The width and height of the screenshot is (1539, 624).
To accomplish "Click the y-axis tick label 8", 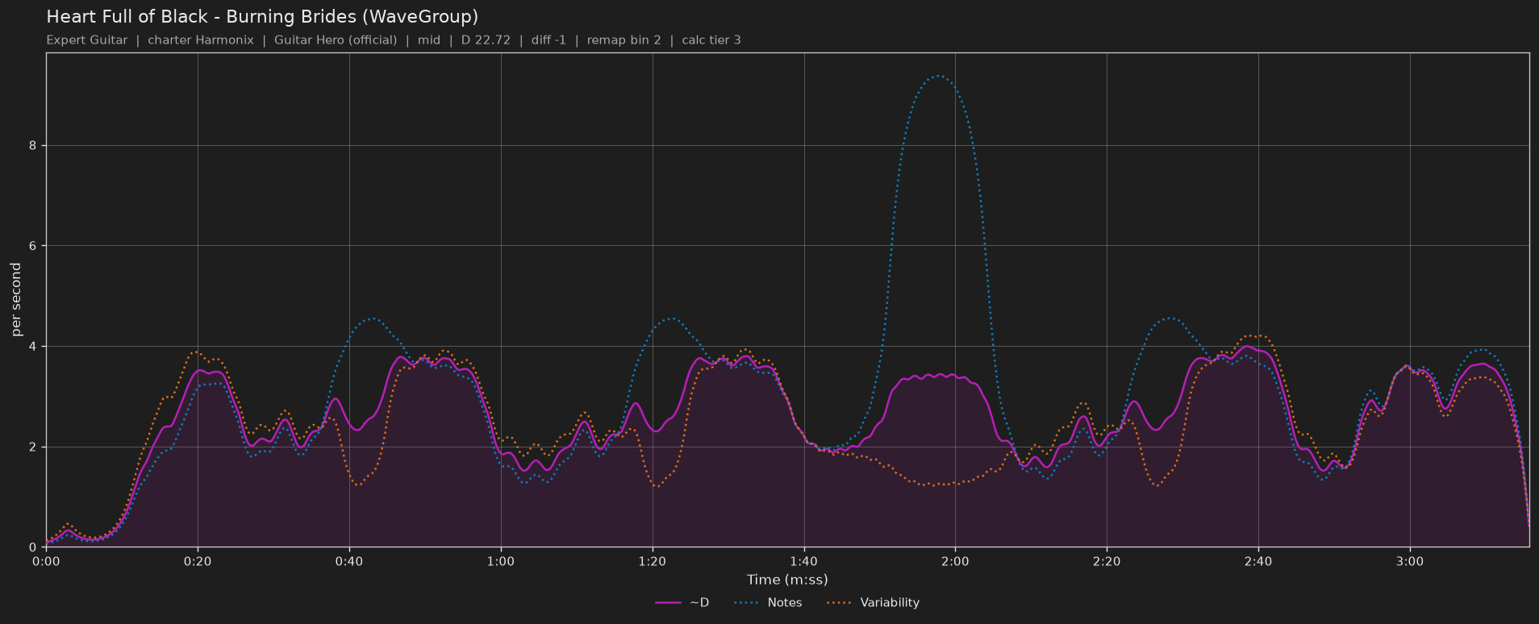I will [x=35, y=145].
